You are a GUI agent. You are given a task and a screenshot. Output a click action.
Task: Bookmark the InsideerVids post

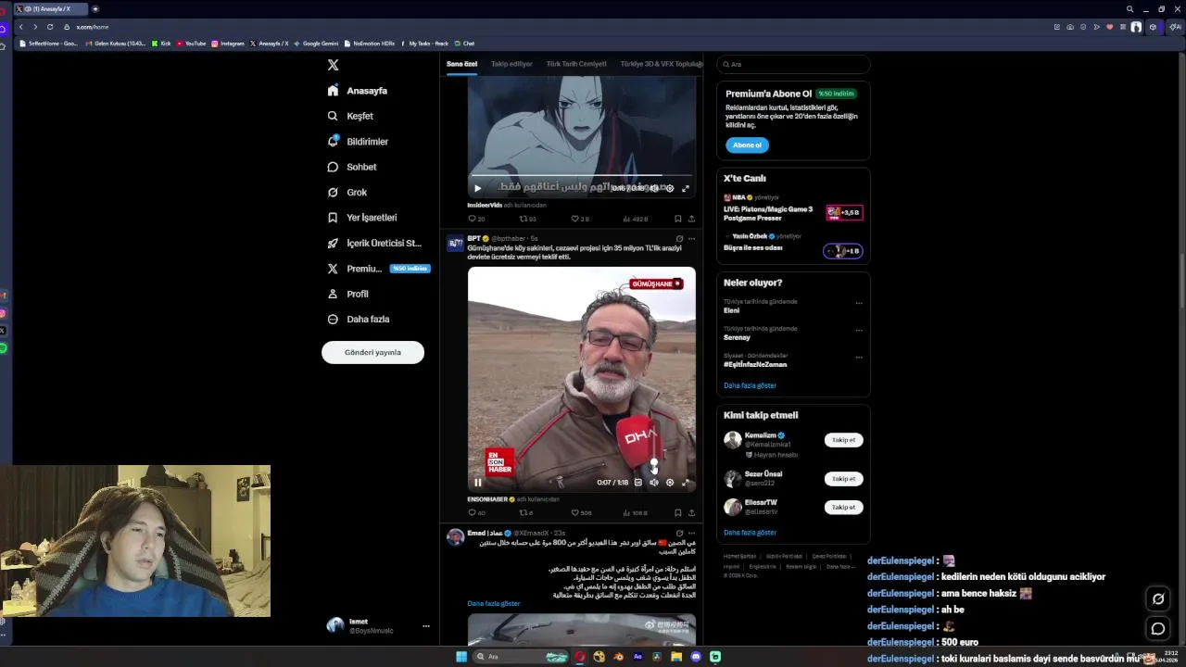(x=677, y=219)
